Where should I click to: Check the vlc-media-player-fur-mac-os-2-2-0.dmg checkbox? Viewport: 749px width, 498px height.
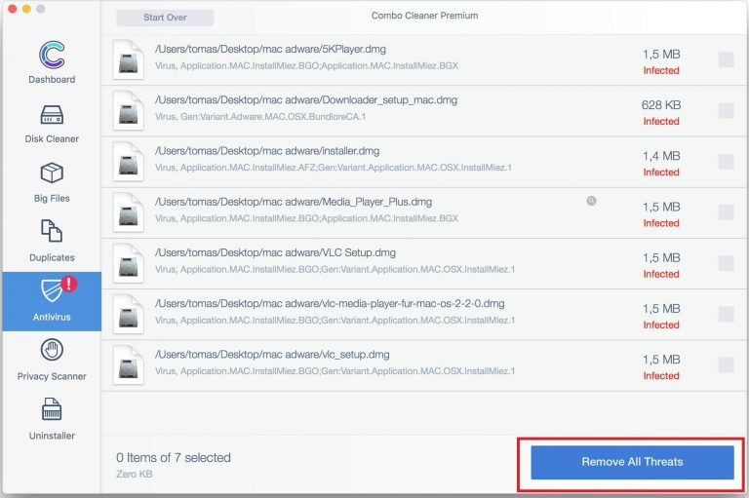tap(726, 315)
